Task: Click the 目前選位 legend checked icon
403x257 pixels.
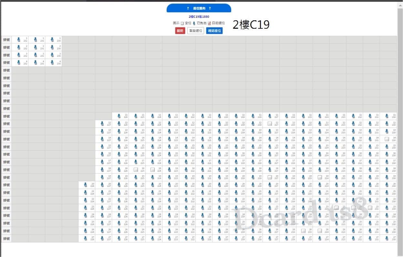Action: coord(209,23)
